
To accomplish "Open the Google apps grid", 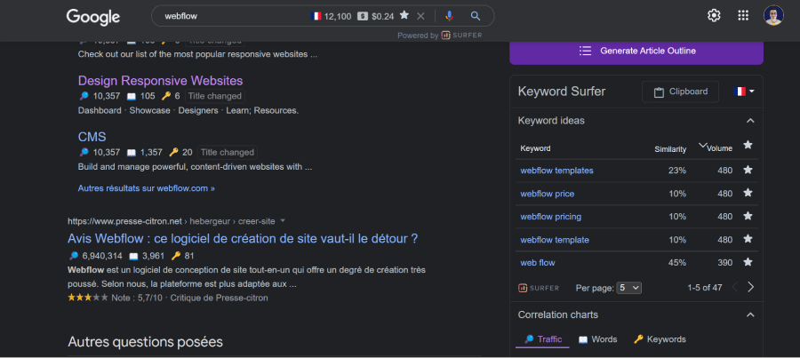I will pyautogui.click(x=743, y=15).
